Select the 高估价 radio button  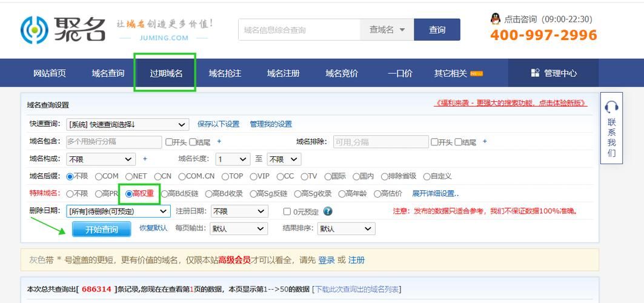pos(377,194)
